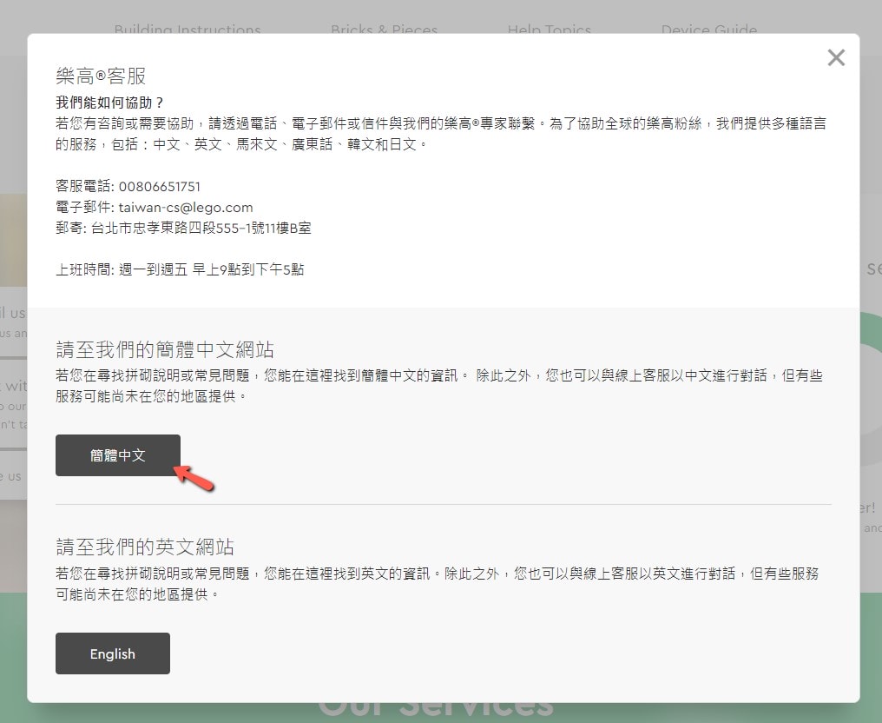Image resolution: width=882 pixels, height=723 pixels.
Task: Open Help Topics in the background nav
Action: click(549, 29)
